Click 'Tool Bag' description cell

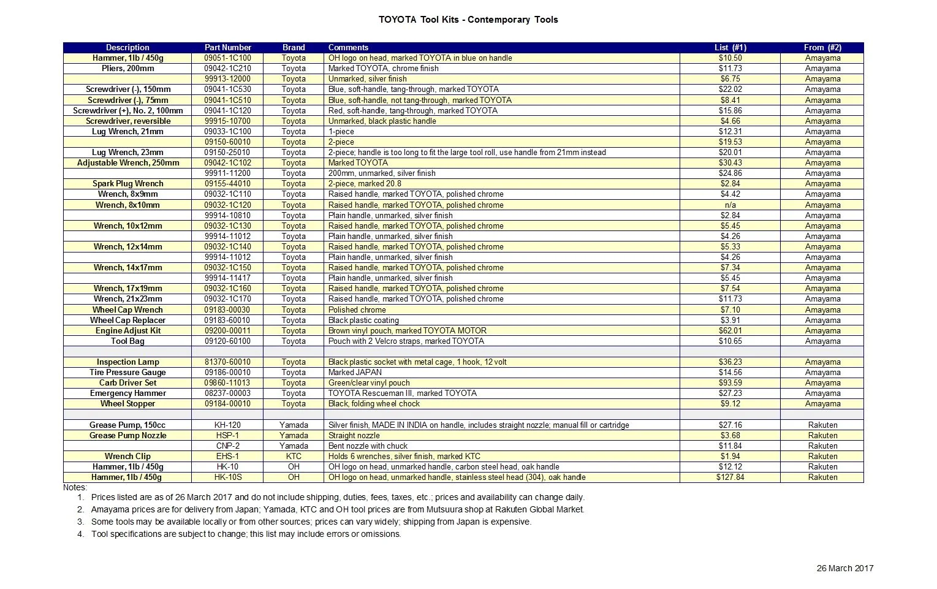pos(127,341)
